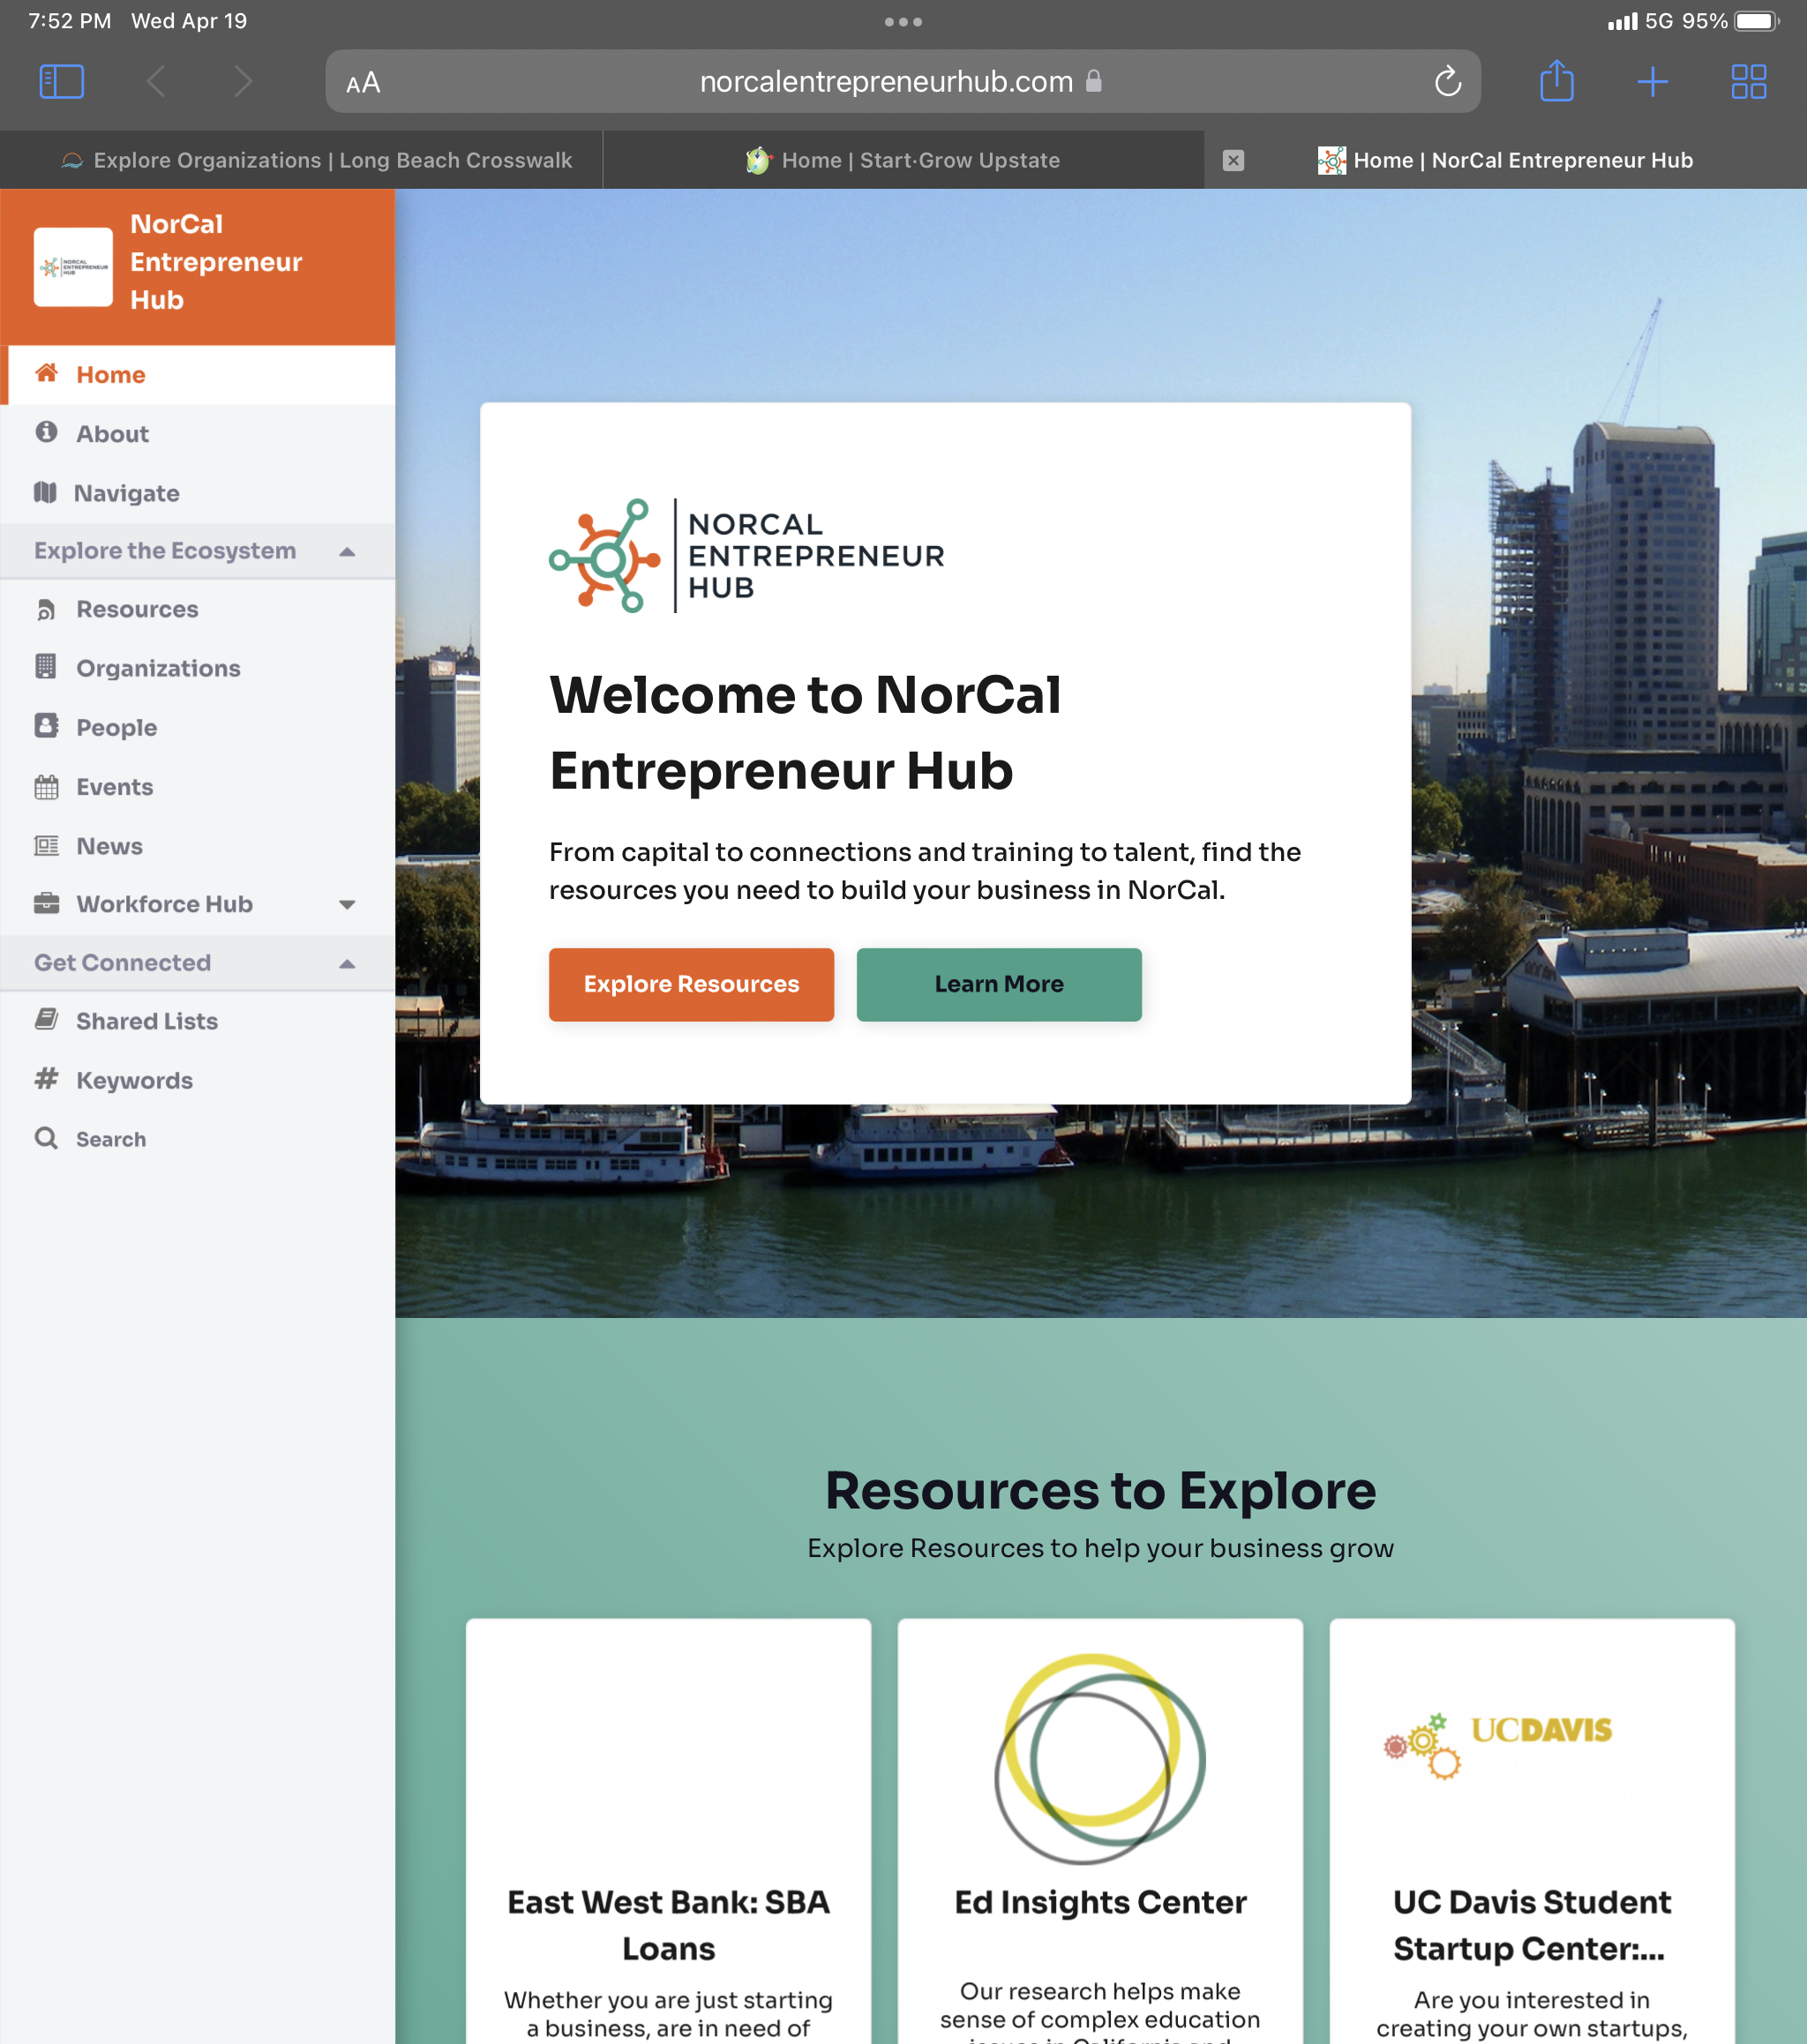
Task: Click the People contact-card icon
Action: click(46, 726)
